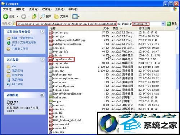Screen dimensions: 180x135
Task: Click the Forward navigation arrow
Action: pos(24,17)
